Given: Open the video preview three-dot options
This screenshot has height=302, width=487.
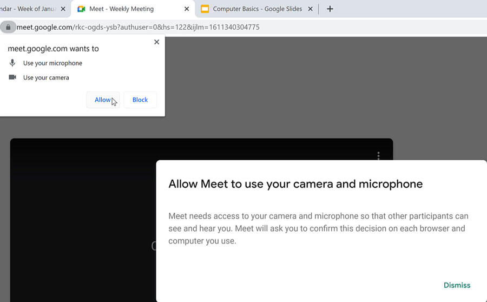Looking at the screenshot, I should point(378,155).
